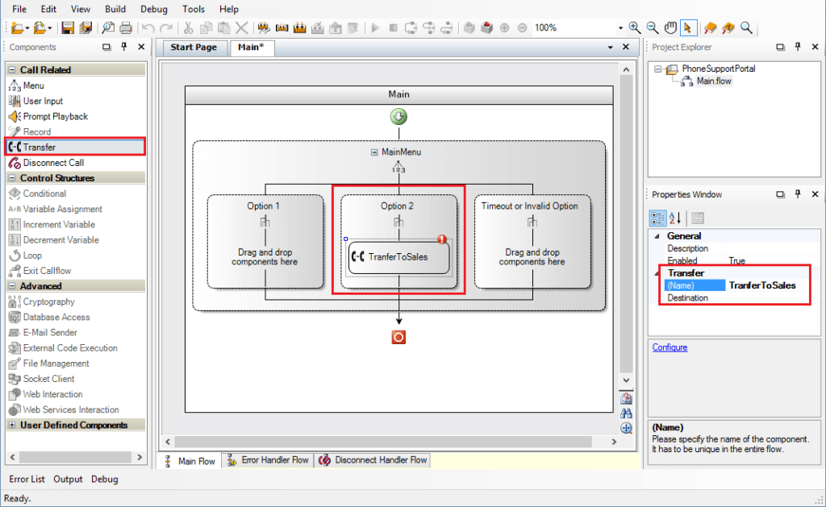
Task: Switch to the Disconnect Handler Flow tab
Action: (373, 460)
